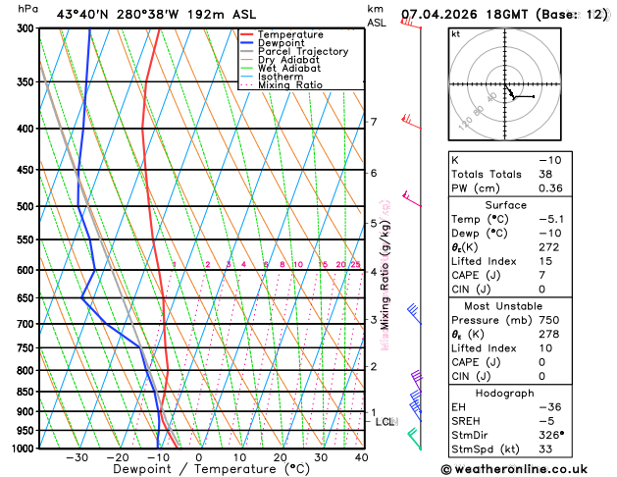Image resolution: width=617 pixels, height=477 pixels.
Task: Click the -30 temperature axis label
Action: (x=77, y=457)
